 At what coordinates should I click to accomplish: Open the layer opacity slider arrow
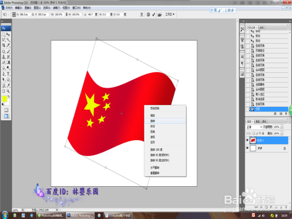(281, 127)
